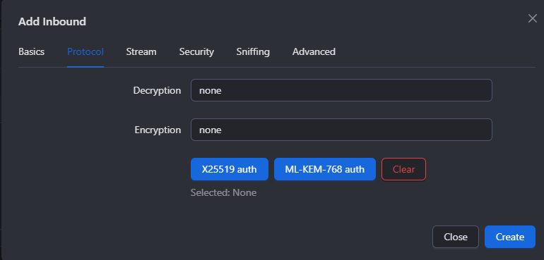Click the Add Inbound dialog title
The height and width of the screenshot is (260, 544).
click(x=52, y=21)
